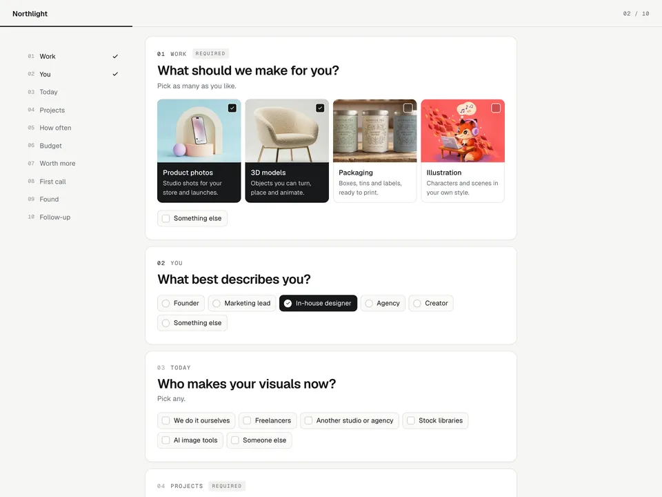This screenshot has height=497, width=662.
Task: Click the Product photos phone image
Action: (x=199, y=131)
